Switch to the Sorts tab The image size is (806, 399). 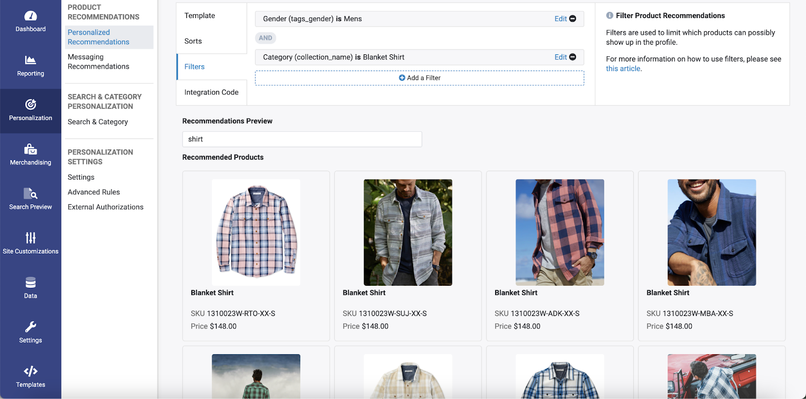pos(212,41)
